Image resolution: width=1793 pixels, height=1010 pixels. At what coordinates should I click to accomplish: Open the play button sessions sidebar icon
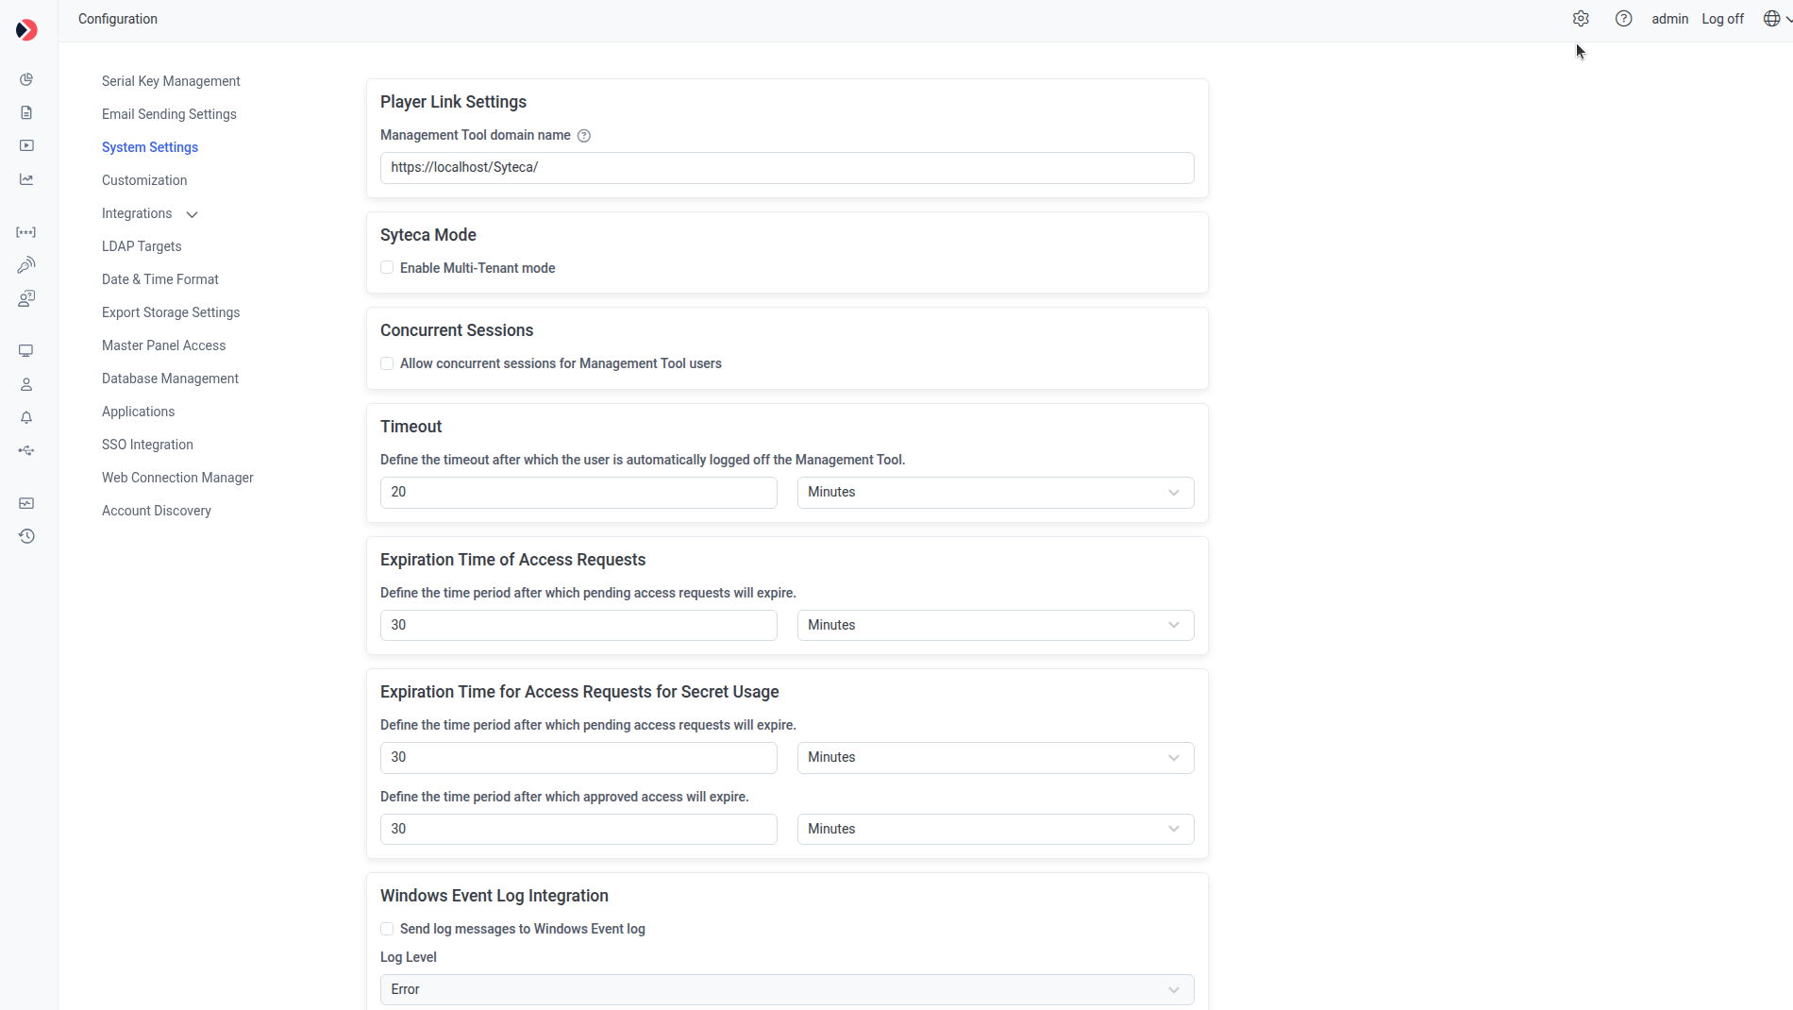click(26, 145)
